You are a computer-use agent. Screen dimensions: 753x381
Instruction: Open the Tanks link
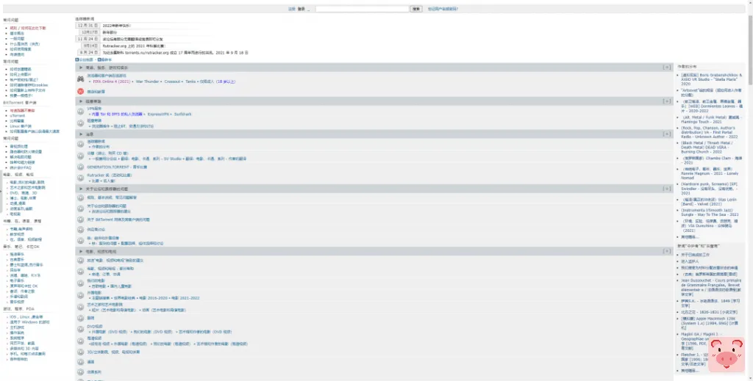tap(190, 82)
